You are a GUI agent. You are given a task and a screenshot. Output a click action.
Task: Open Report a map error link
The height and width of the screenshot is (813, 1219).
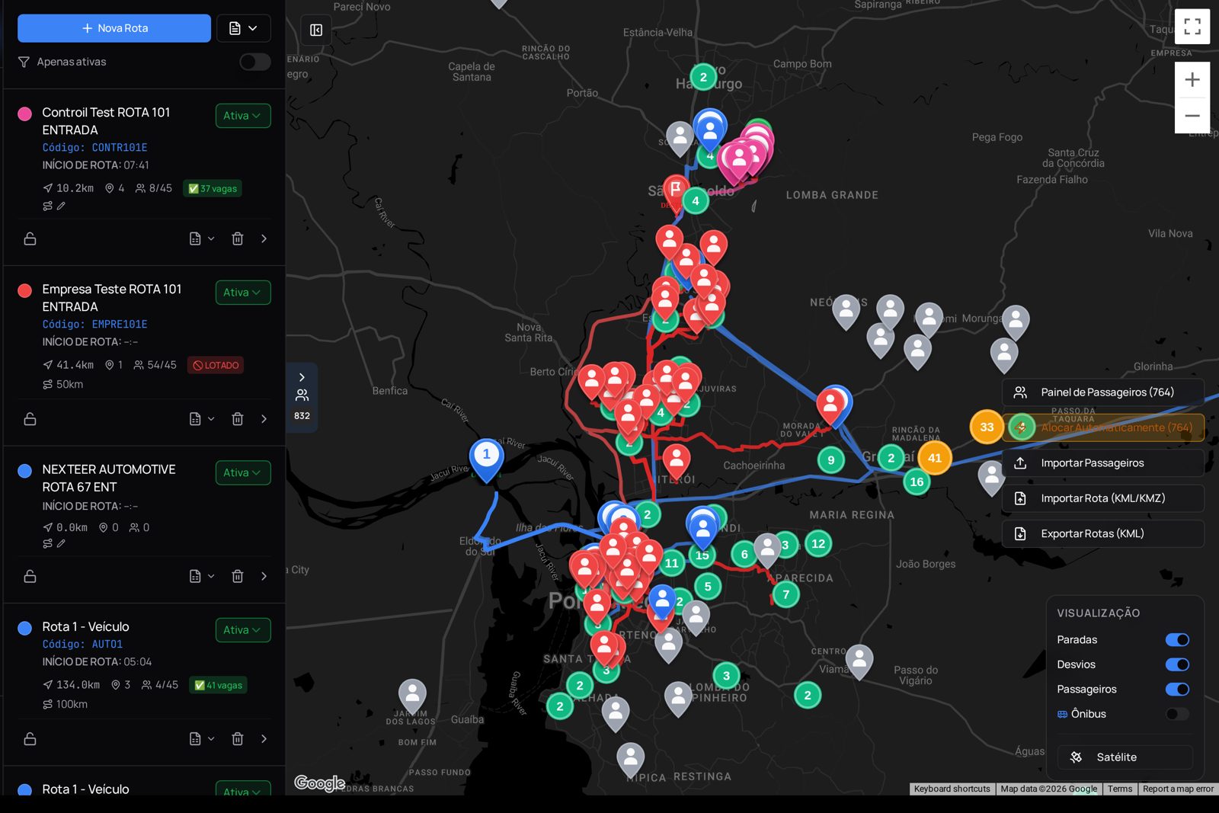[x=1178, y=789]
